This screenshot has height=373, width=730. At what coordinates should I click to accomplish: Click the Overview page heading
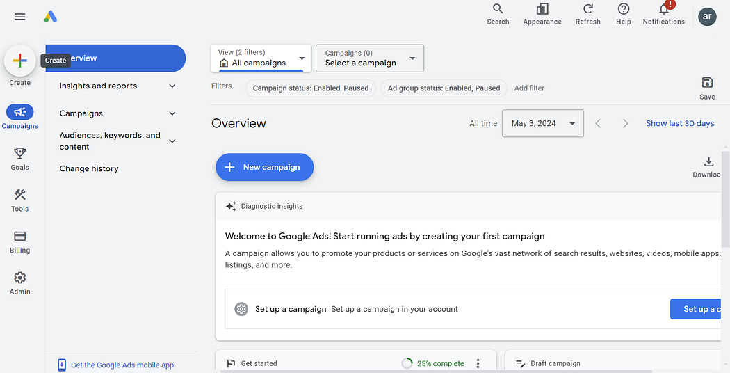pyautogui.click(x=239, y=124)
